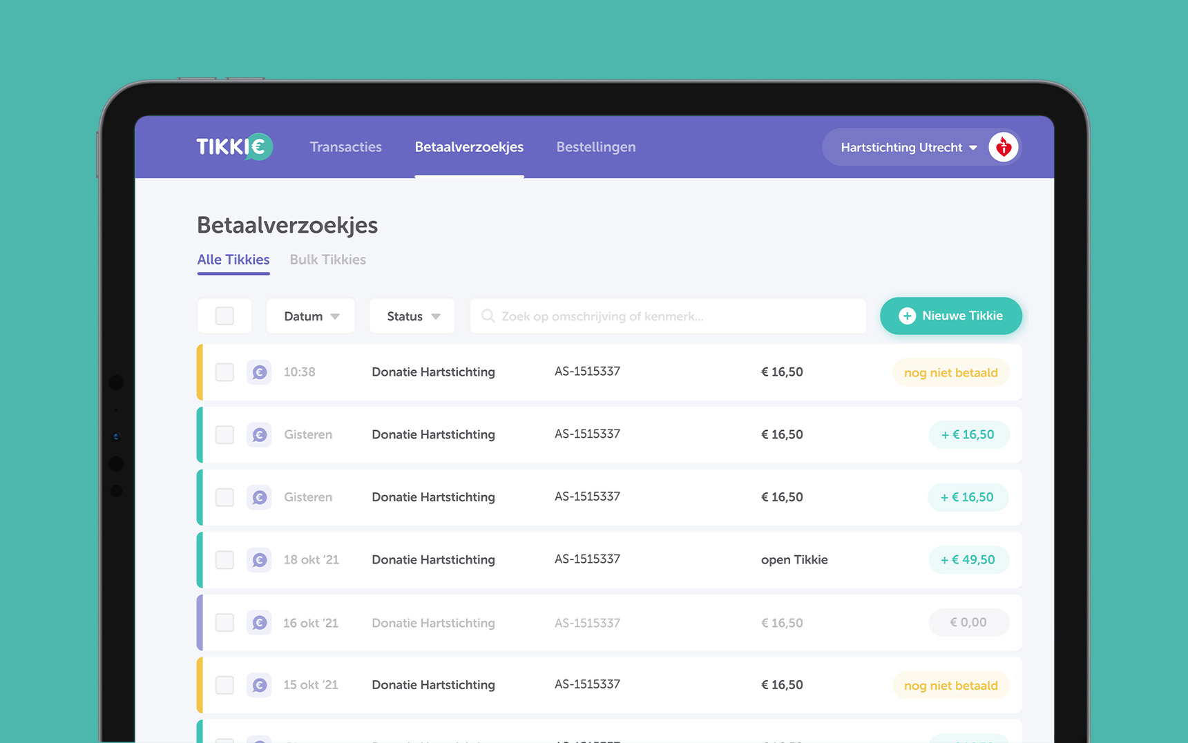Click the '€ 0,00' badge

[968, 622]
